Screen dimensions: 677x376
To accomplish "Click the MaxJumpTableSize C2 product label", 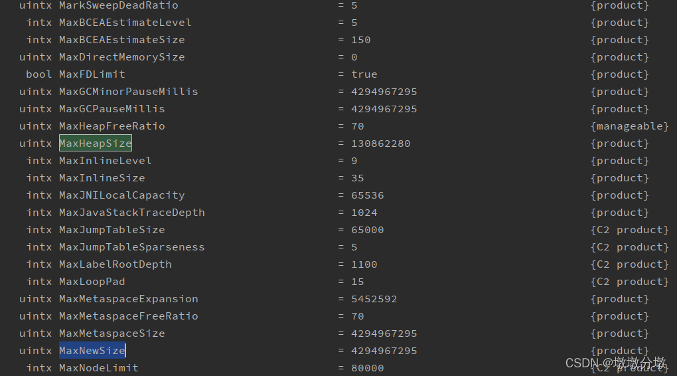I will [629, 230].
